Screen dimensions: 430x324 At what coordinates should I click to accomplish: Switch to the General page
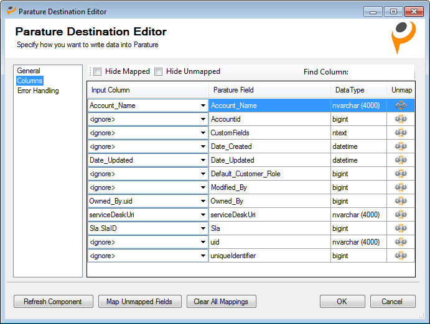click(29, 71)
